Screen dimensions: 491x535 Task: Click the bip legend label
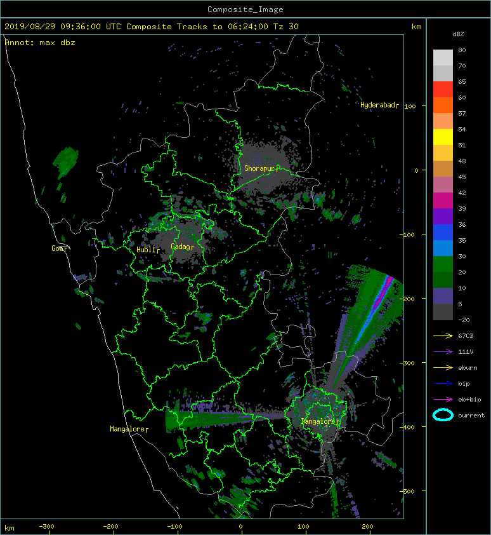(x=464, y=384)
